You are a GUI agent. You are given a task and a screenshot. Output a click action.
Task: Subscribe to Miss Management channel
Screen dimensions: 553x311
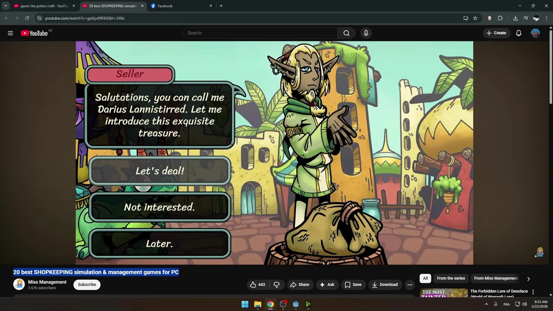(x=87, y=285)
